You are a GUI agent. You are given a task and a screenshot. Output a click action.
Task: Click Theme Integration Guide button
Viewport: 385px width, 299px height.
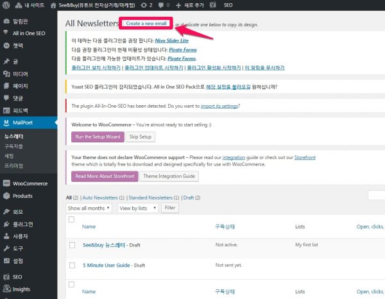(x=169, y=176)
